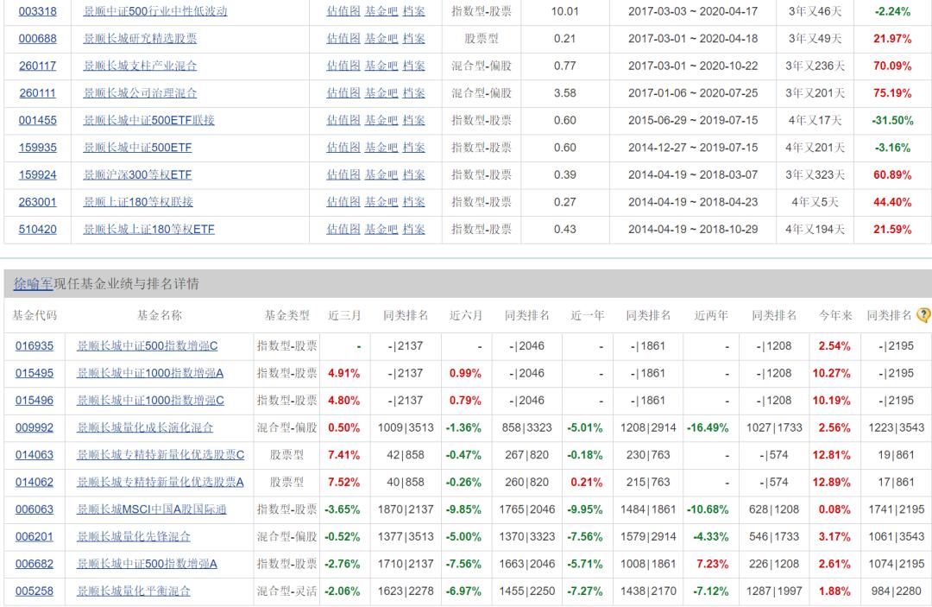This screenshot has height=607, width=932.
Task: Open 景顺长城中证500ETF fund link
Action: (x=137, y=148)
